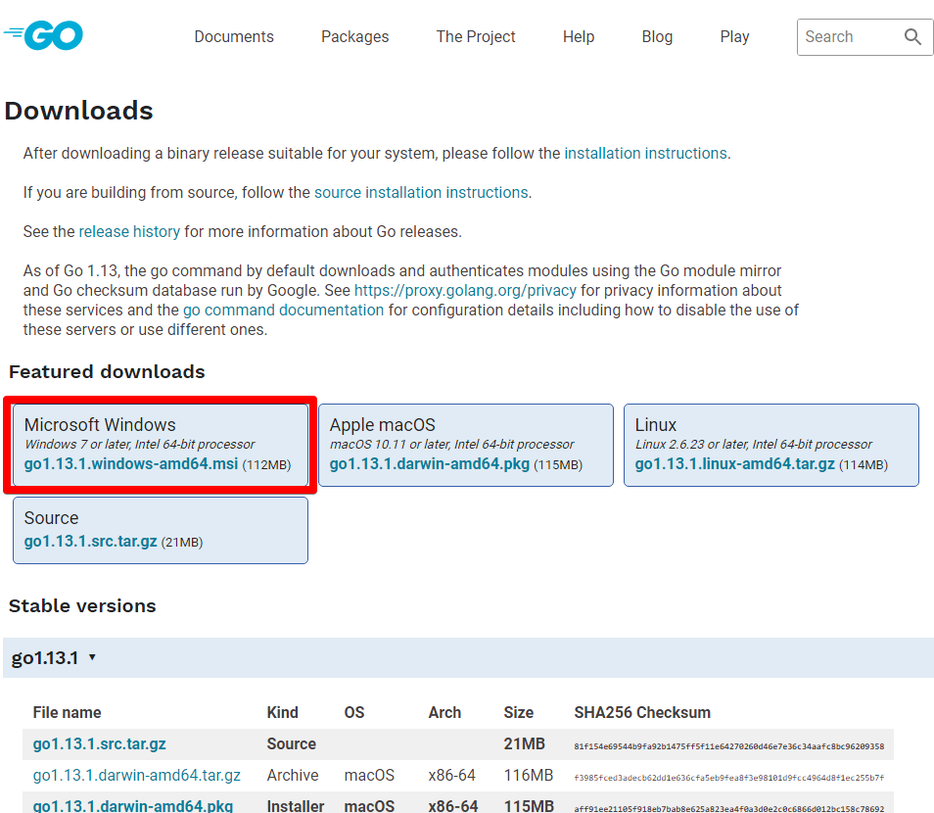This screenshot has height=813, width=934.
Task: Click the Downloads page heading
Action: point(78,111)
